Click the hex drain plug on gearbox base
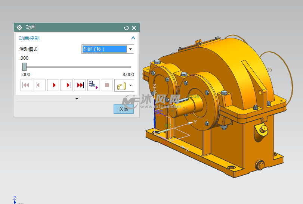Viewport: 303px width, 204px height. tap(259, 164)
